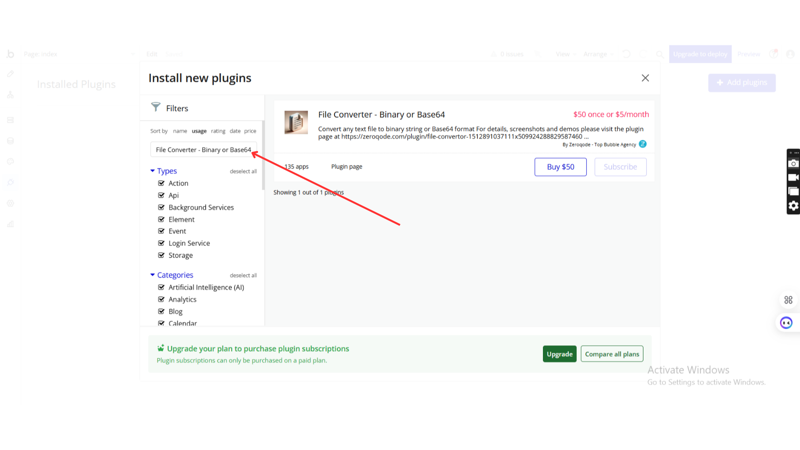Open the user account avatar
800x450 pixels.
[790, 54]
